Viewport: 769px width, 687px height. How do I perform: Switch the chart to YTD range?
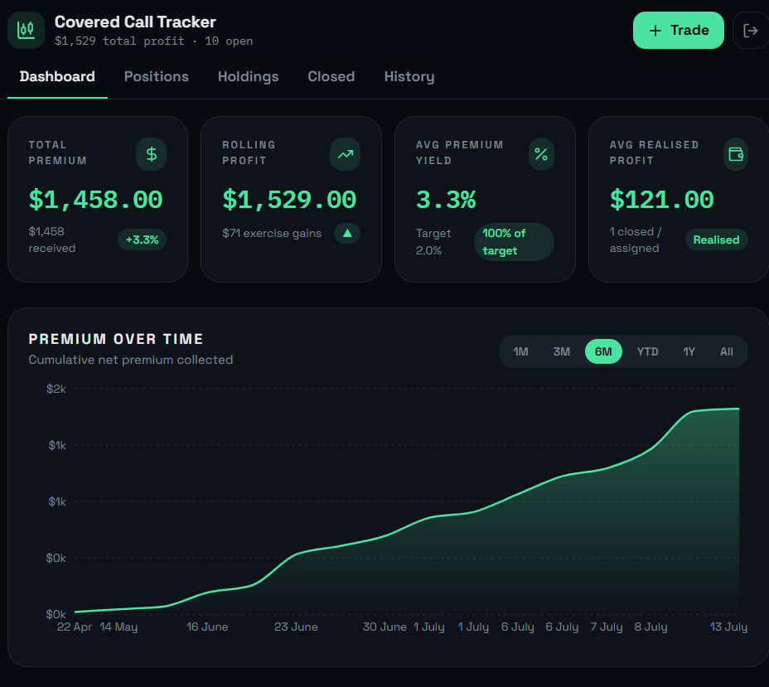click(647, 351)
